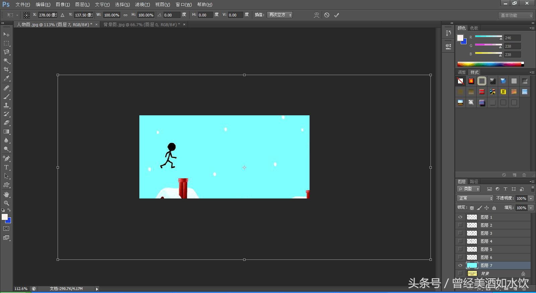This screenshot has height=293, width=536.
Task: Open the 滤镜(T) menu
Action: (142, 4)
